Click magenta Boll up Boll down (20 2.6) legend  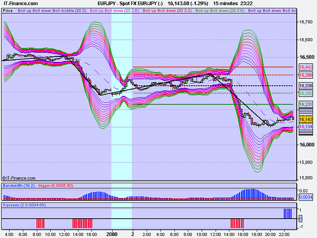point(115,11)
